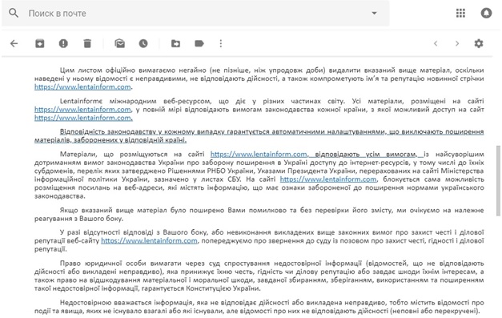
Task: Click the paragraph starting 'Недостовірною вважається інформація'
Action: click(259, 307)
